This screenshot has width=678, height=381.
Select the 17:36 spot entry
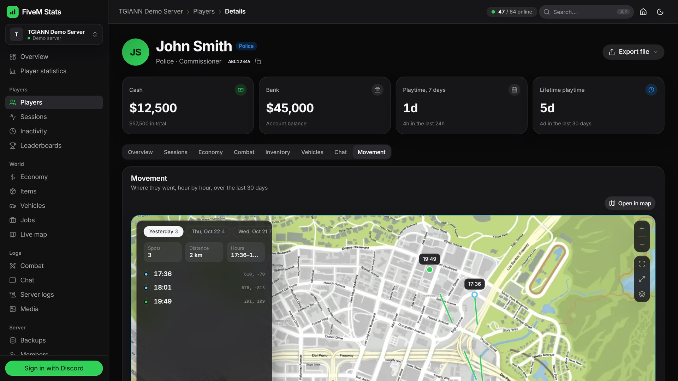(204, 274)
